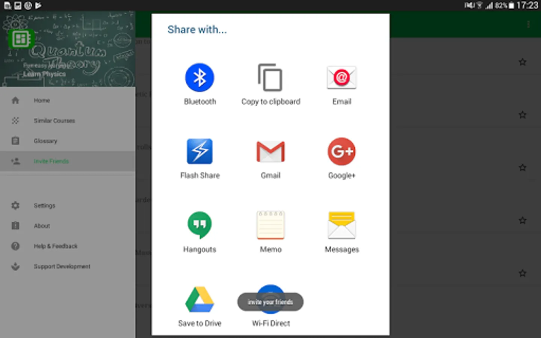The image size is (541, 338).
Task: Click the Hangouts label
Action: [x=199, y=249]
